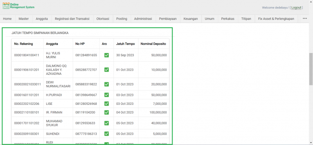Viewport: 313px width, 145px height.
Task: Open the Home menu
Action: pyautogui.click(x=7, y=19)
